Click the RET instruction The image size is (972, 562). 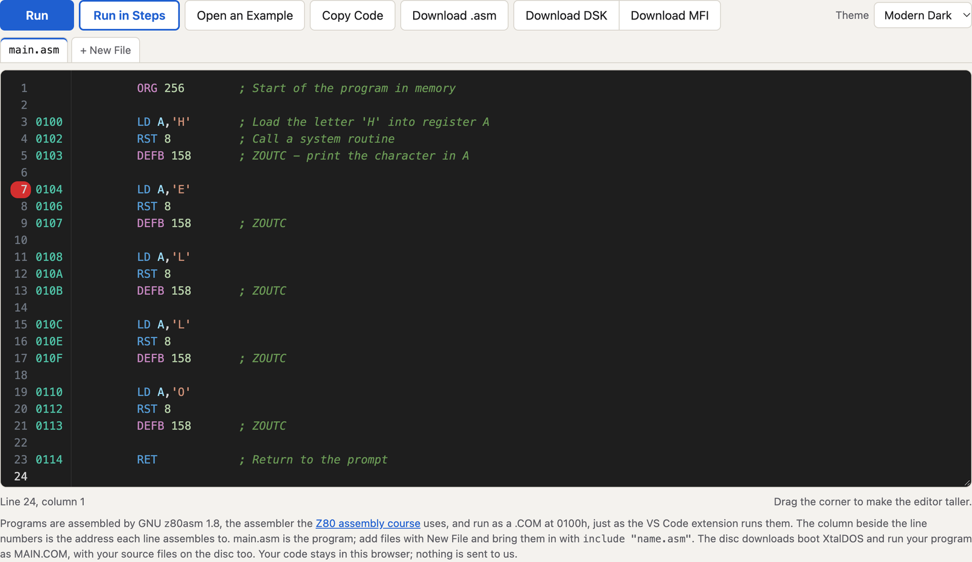147,459
